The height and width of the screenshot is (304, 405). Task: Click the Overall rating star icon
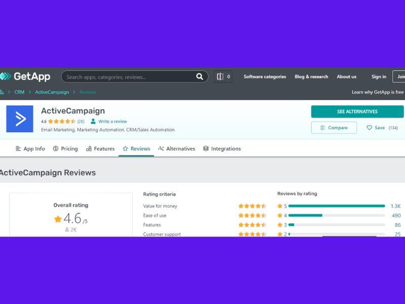point(58,219)
